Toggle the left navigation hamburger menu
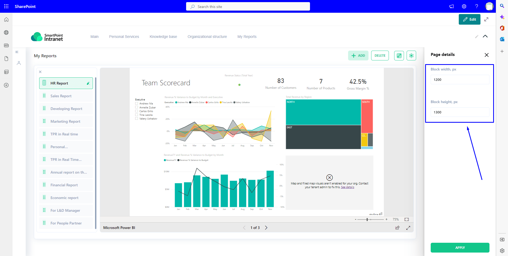Screen dimensions: 508x256 point(17,52)
